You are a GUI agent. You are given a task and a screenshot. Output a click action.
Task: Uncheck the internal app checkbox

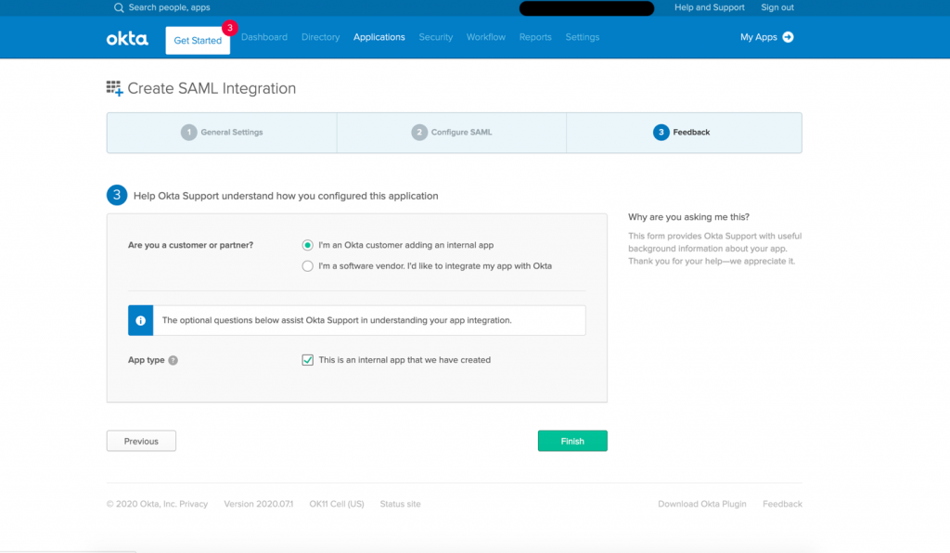pos(307,360)
